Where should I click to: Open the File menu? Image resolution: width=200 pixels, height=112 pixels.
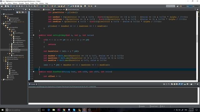(x=2, y=3)
